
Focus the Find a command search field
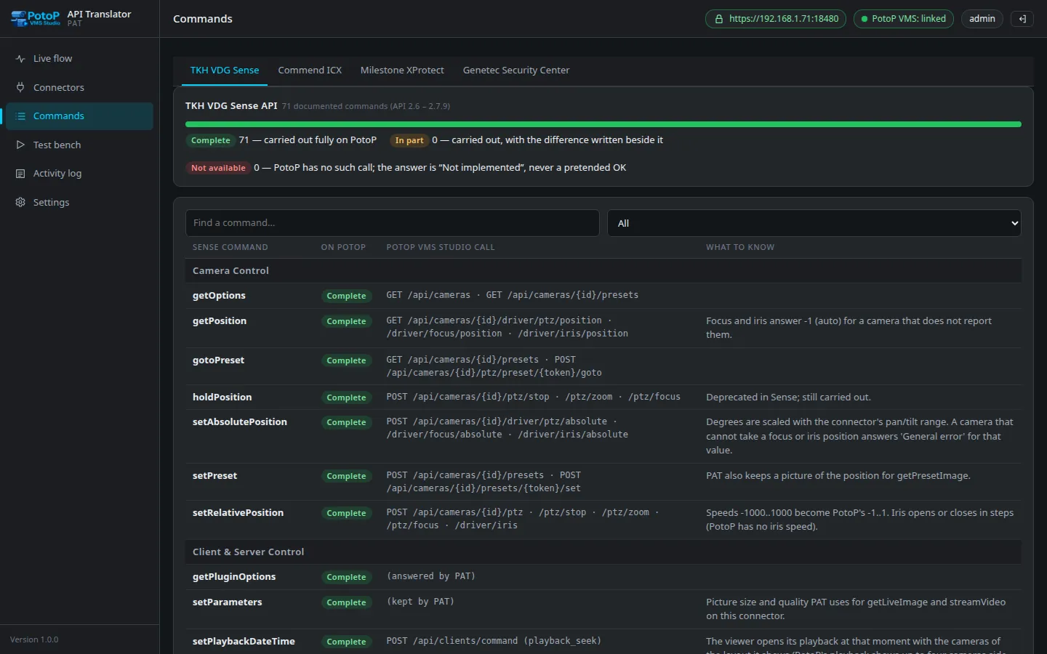point(393,223)
